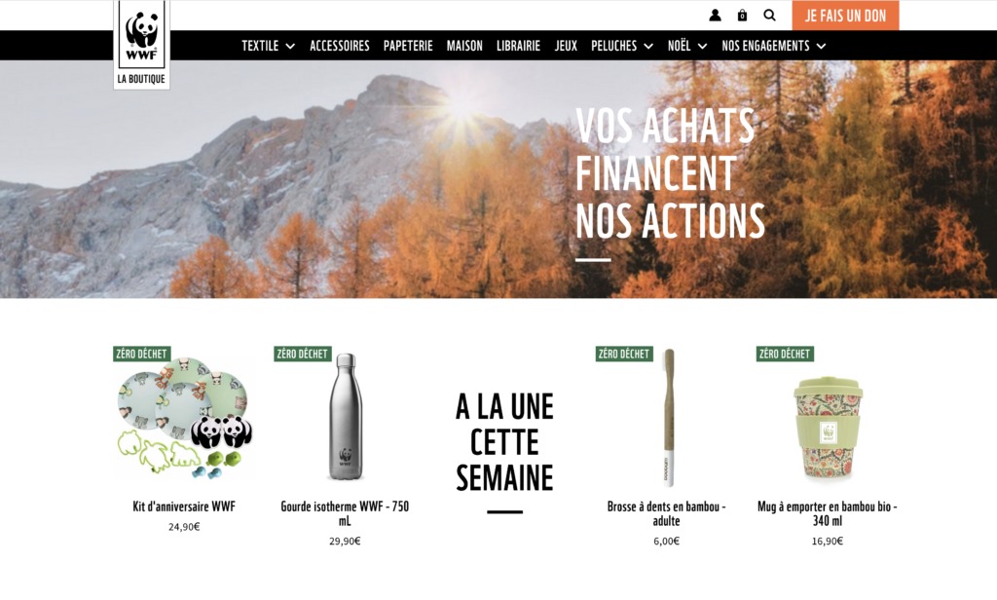997x600 pixels.
Task: Open the Brosse à dents en bambou link
Action: pos(666,513)
